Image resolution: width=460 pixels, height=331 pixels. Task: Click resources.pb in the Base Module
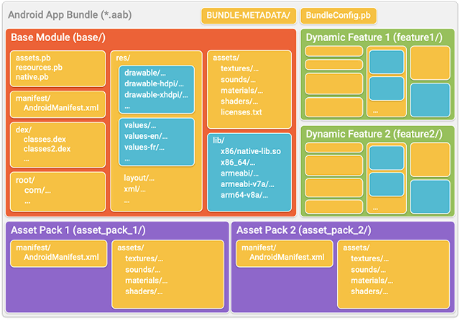(38, 67)
